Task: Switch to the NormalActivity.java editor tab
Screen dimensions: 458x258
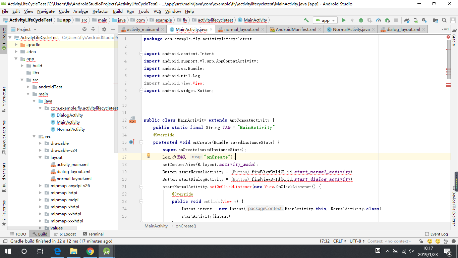Action: click(351, 29)
